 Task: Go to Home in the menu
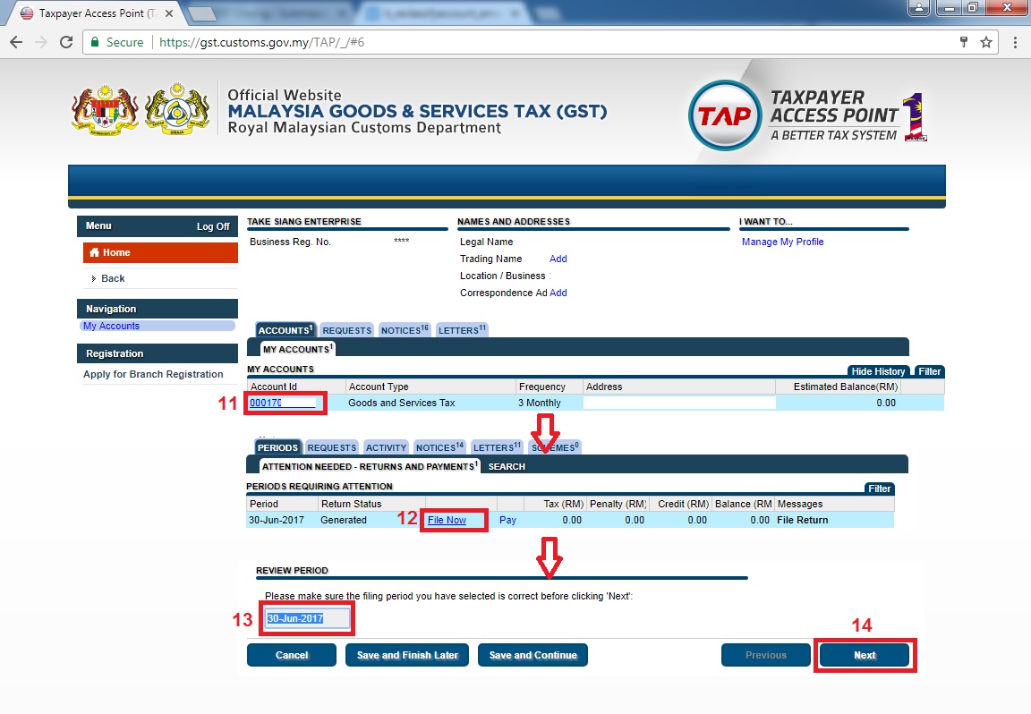click(x=115, y=252)
